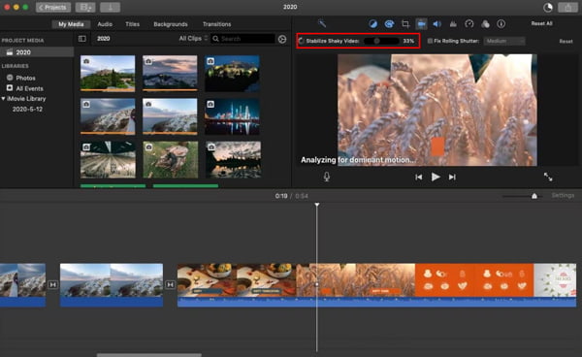Open the rolling shutter Medium dropdown
This screenshot has width=582, height=357.
[x=504, y=41]
